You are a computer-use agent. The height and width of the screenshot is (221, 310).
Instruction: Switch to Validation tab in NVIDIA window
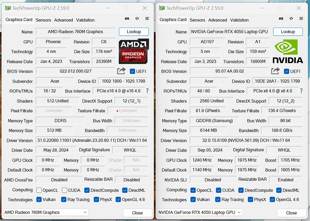pos(239,20)
